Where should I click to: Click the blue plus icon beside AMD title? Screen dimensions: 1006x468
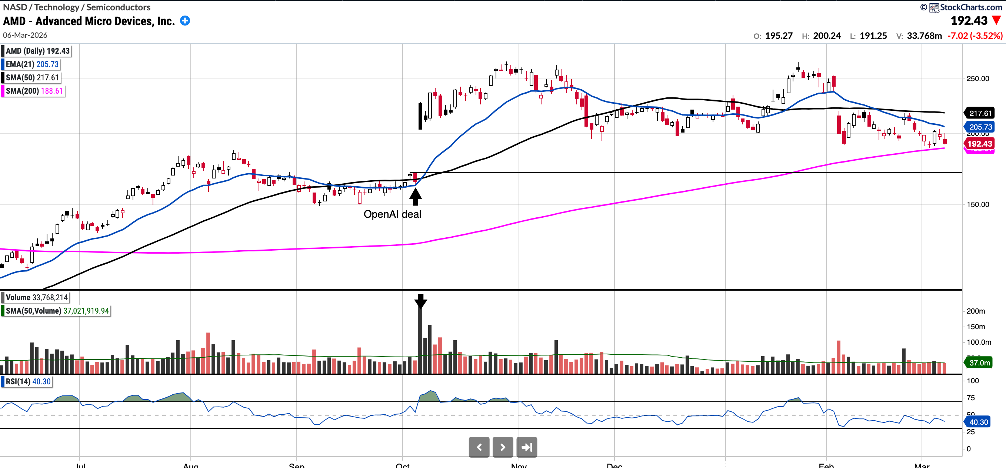pyautogui.click(x=185, y=21)
